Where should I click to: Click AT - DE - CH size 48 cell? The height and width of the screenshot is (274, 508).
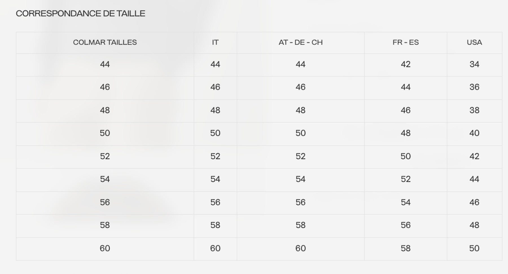pos(300,110)
